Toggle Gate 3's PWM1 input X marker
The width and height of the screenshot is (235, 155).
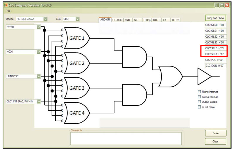62,80
